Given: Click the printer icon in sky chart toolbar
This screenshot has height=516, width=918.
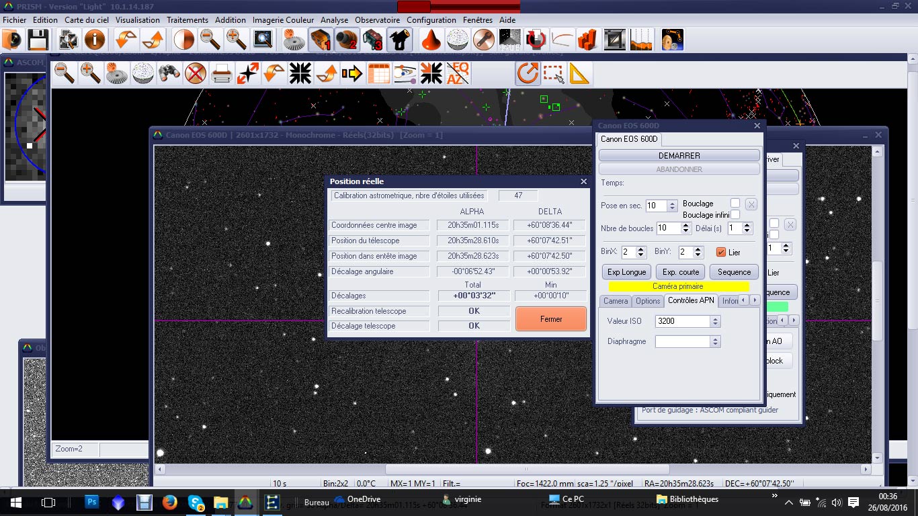Looking at the screenshot, I should click(222, 73).
